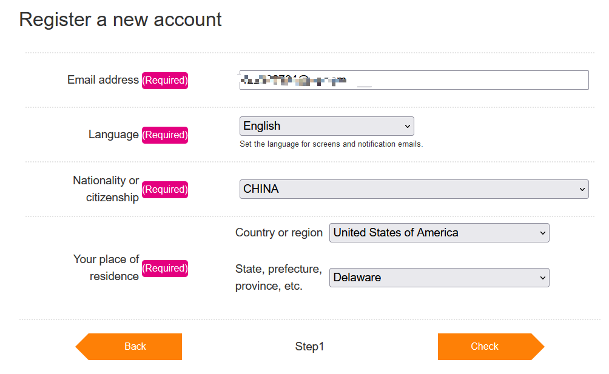Click the Step1 indicator text

pyautogui.click(x=309, y=347)
